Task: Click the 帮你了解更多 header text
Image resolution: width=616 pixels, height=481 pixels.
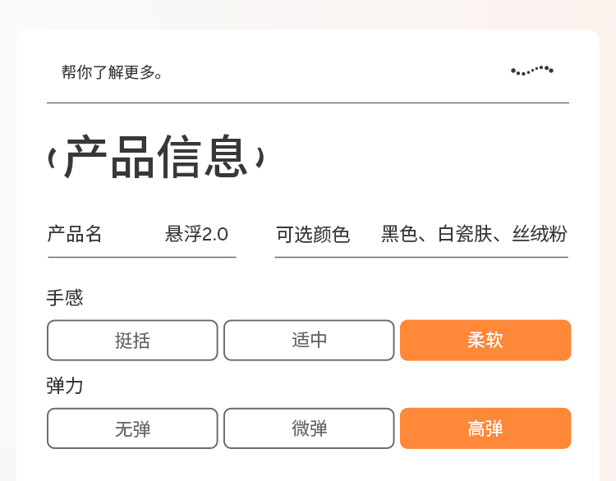Action: click(113, 72)
